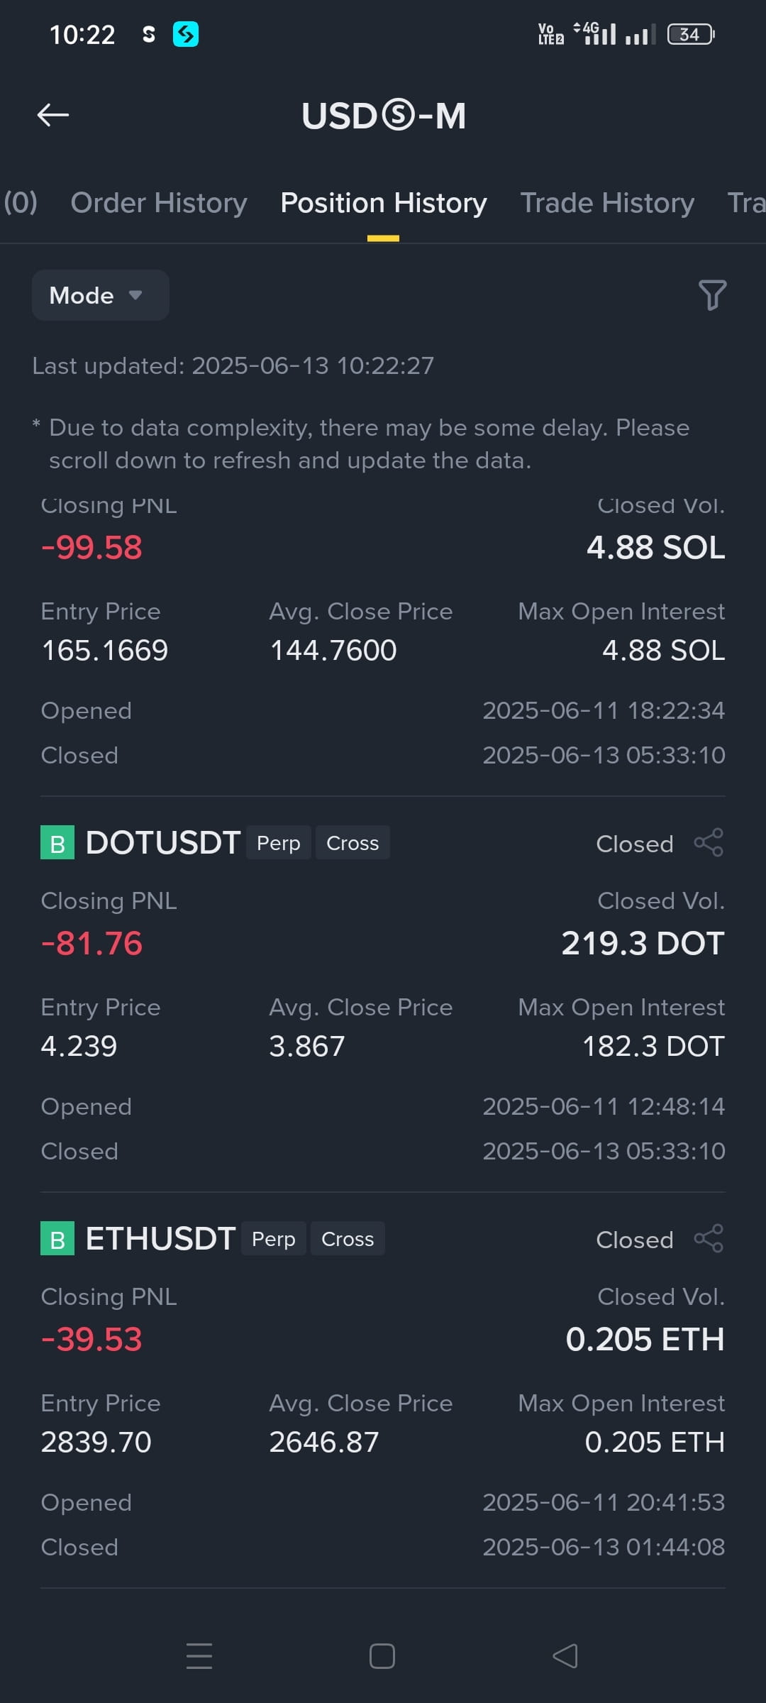Share the DOTUSDT closed position
Screen dimensions: 766x1703
tap(709, 843)
